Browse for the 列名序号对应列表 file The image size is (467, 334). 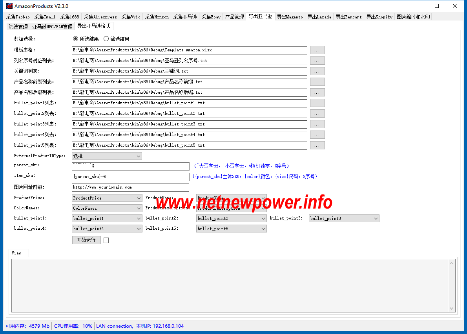point(317,61)
